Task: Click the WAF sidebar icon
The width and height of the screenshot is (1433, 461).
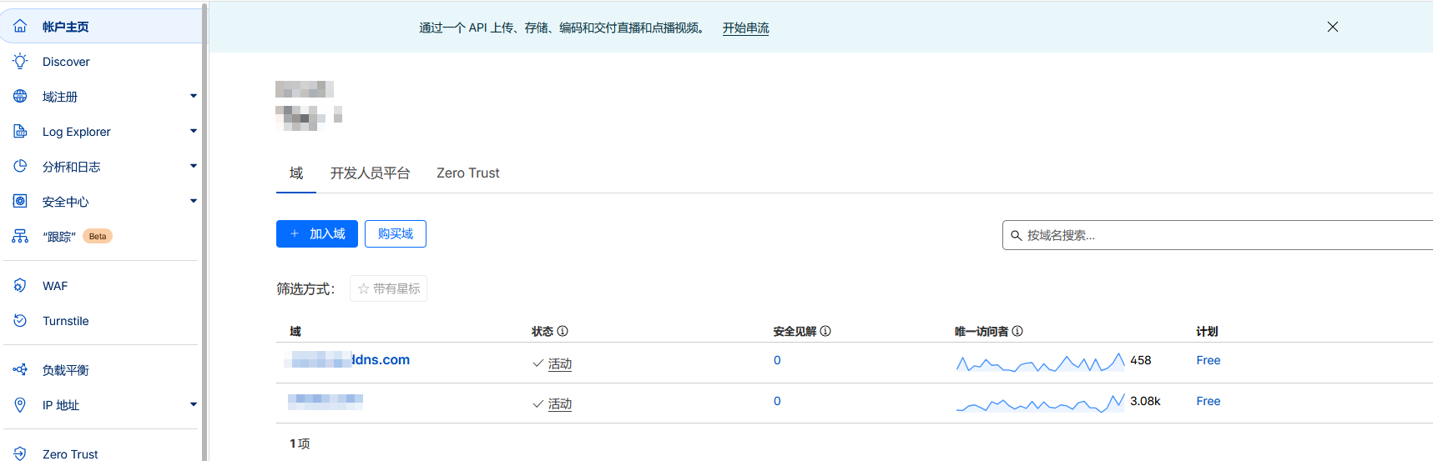Action: click(20, 286)
